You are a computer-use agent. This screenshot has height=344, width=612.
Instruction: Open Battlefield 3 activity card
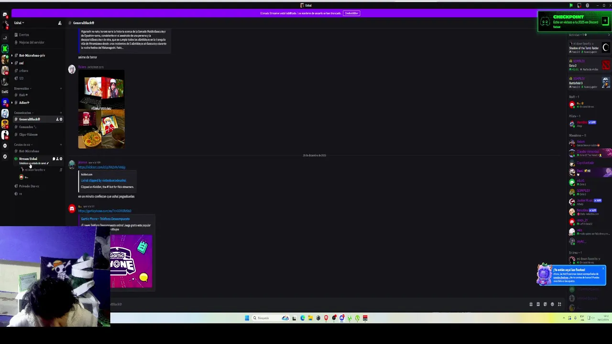pyautogui.click(x=590, y=83)
